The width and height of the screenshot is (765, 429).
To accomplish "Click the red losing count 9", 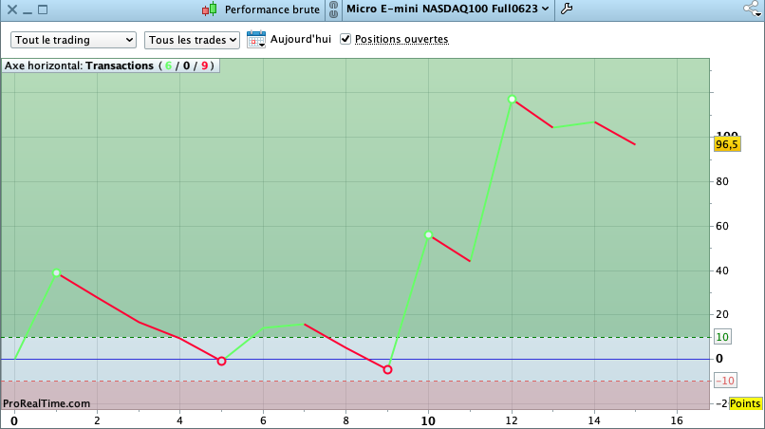I will [205, 65].
